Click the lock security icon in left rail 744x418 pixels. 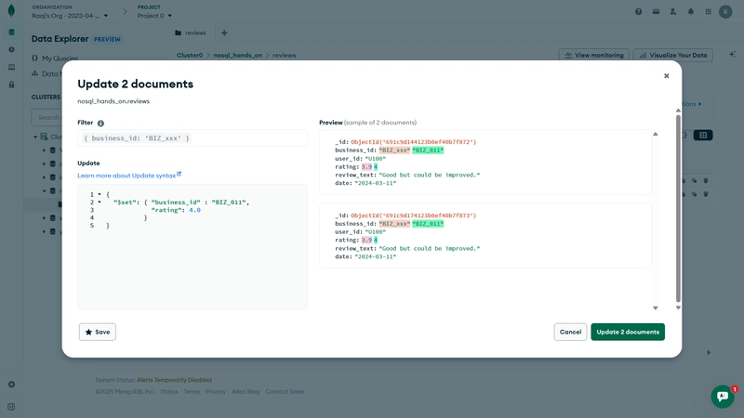11,85
